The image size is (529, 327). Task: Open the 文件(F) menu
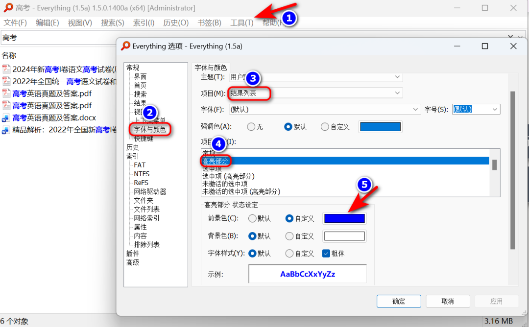[15, 23]
